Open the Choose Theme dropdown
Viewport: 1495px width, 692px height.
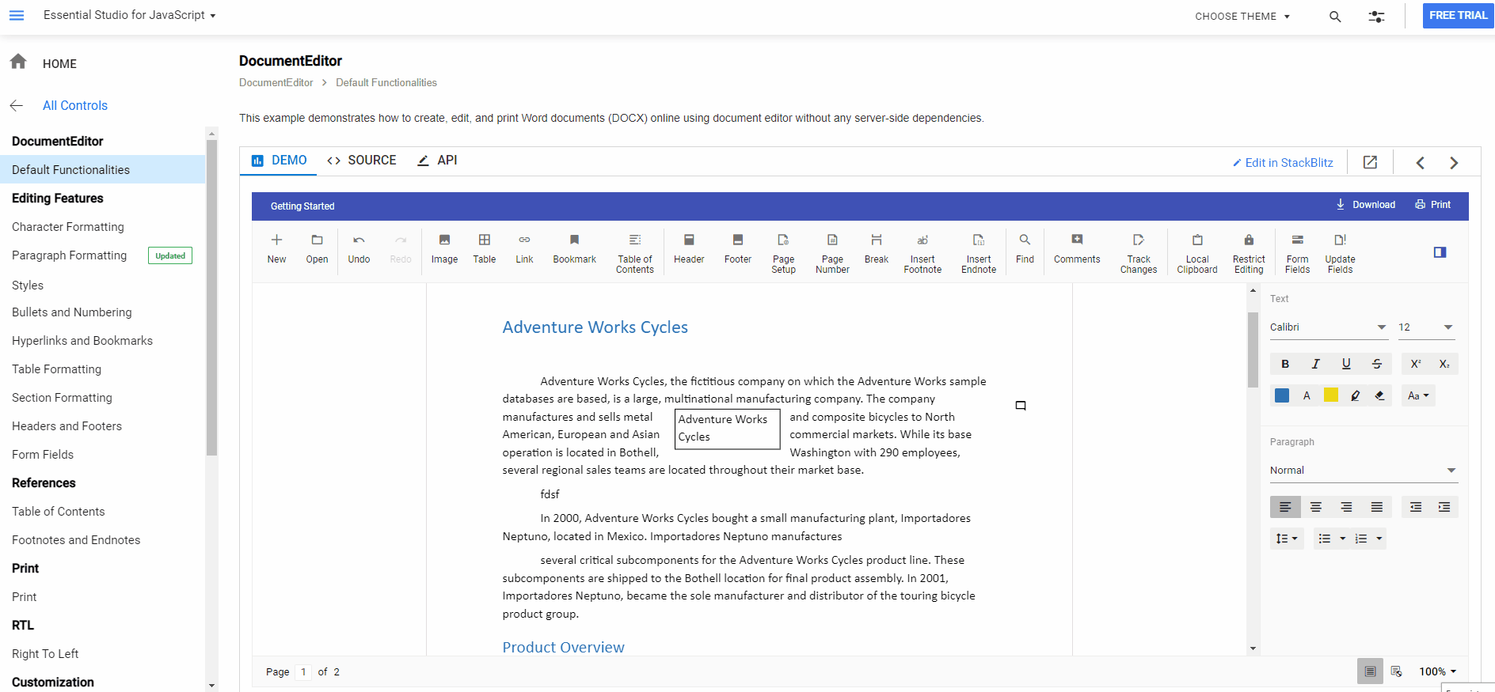coord(1242,17)
